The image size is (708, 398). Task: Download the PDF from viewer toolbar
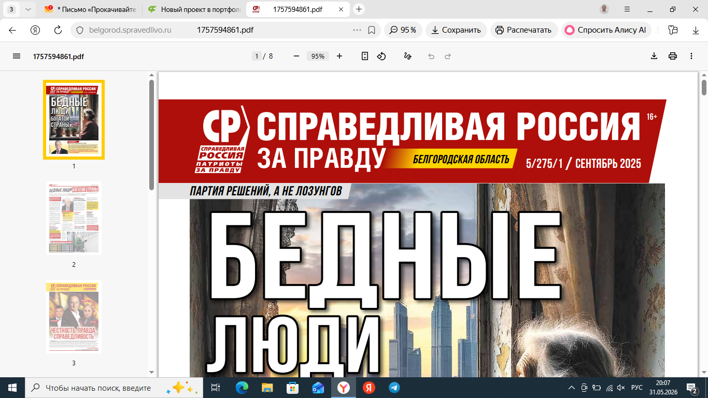point(654,56)
